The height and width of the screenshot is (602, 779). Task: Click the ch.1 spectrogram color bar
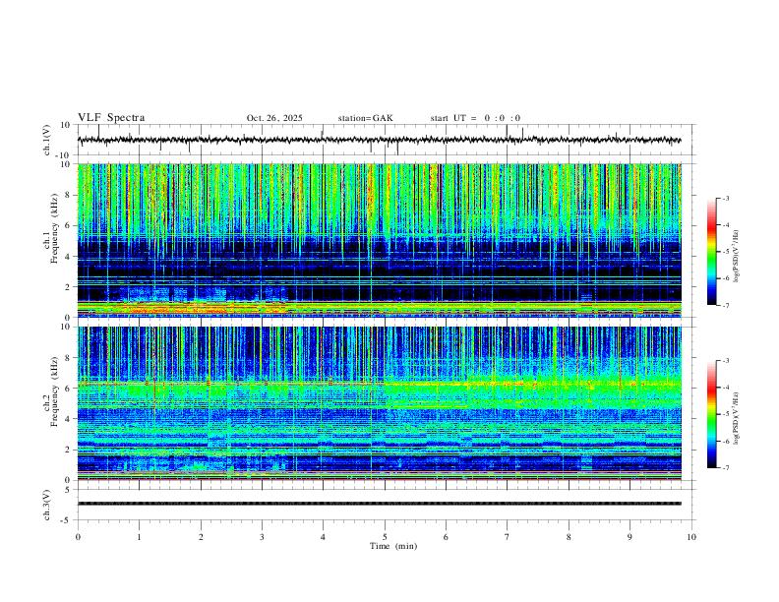[711, 252]
